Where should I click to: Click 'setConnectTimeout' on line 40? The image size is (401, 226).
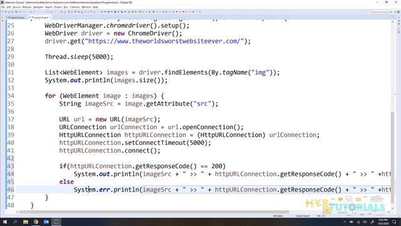click(x=155, y=143)
